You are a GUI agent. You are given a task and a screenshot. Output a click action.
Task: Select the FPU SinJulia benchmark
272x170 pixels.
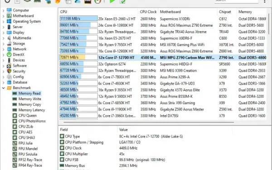point(25,155)
